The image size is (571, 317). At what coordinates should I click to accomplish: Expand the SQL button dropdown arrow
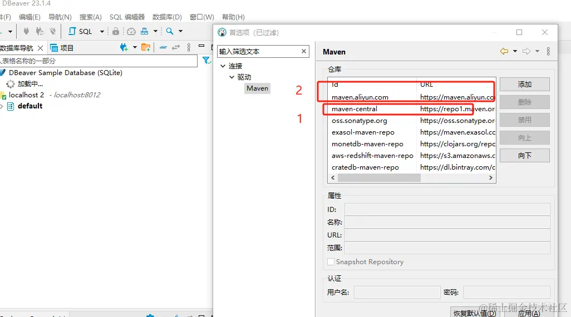tap(102, 32)
